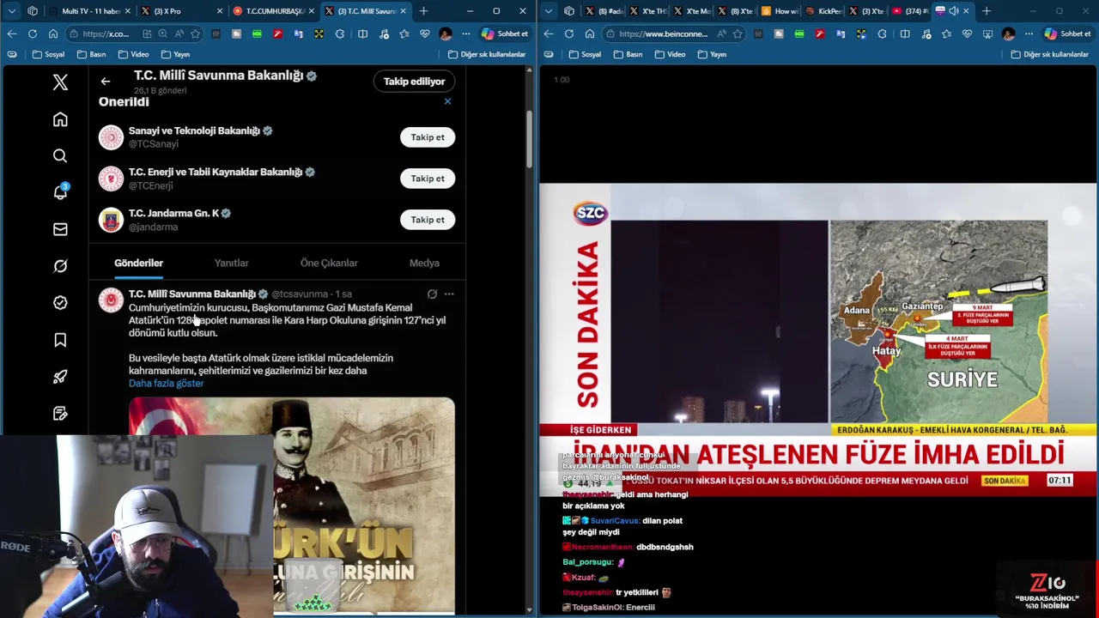Close the Önerildi suggestions panel
1099x618 pixels.
[447, 101]
